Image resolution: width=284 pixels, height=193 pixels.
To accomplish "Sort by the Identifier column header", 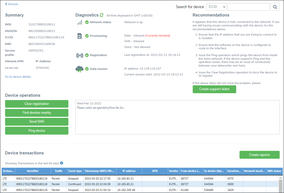I will click(x=33, y=171).
